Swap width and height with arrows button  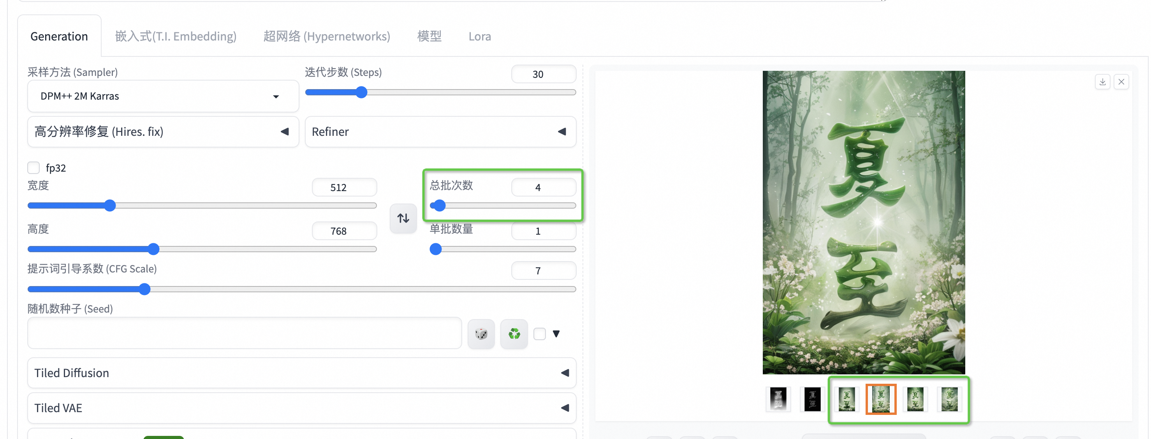403,218
